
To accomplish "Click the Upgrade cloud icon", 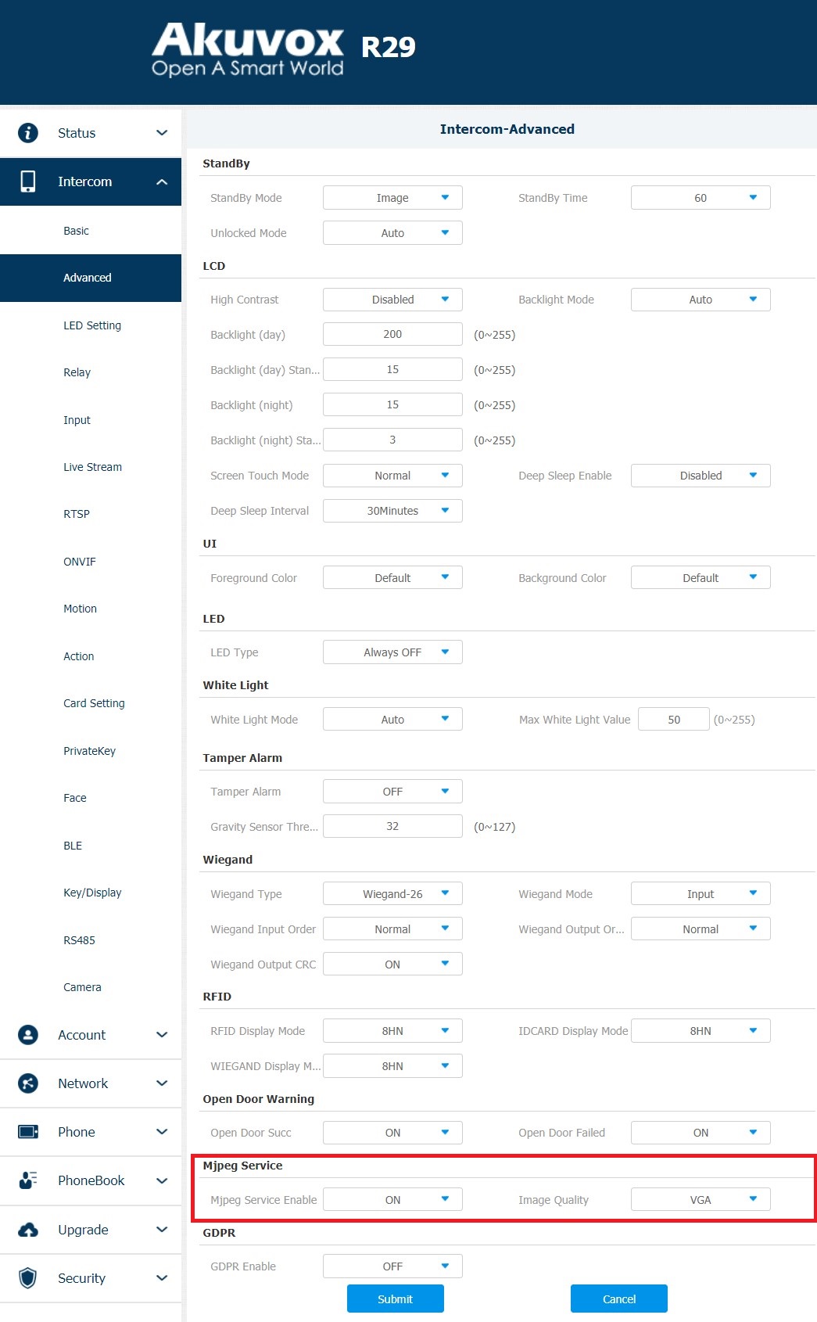I will [28, 1230].
